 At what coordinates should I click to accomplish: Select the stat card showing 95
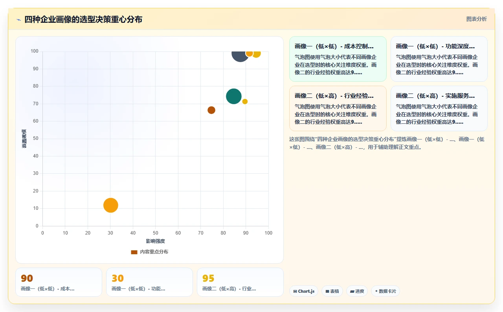coord(240,282)
